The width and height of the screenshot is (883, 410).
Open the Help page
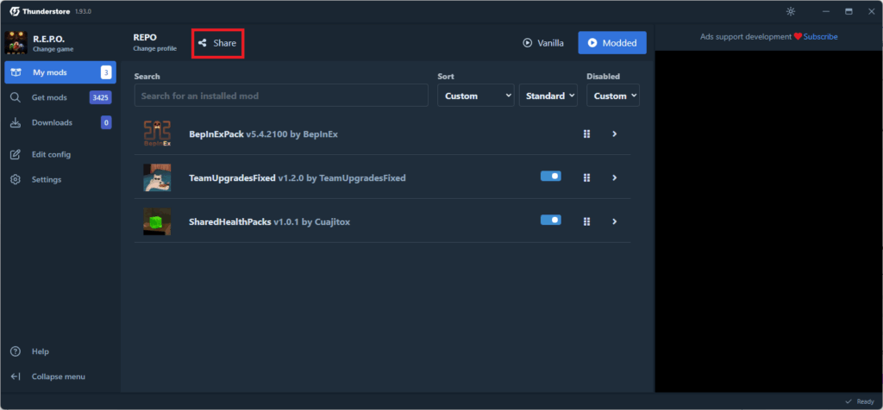point(60,351)
